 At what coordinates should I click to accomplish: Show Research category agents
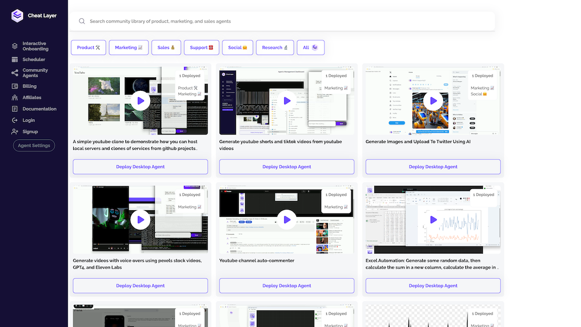click(275, 48)
